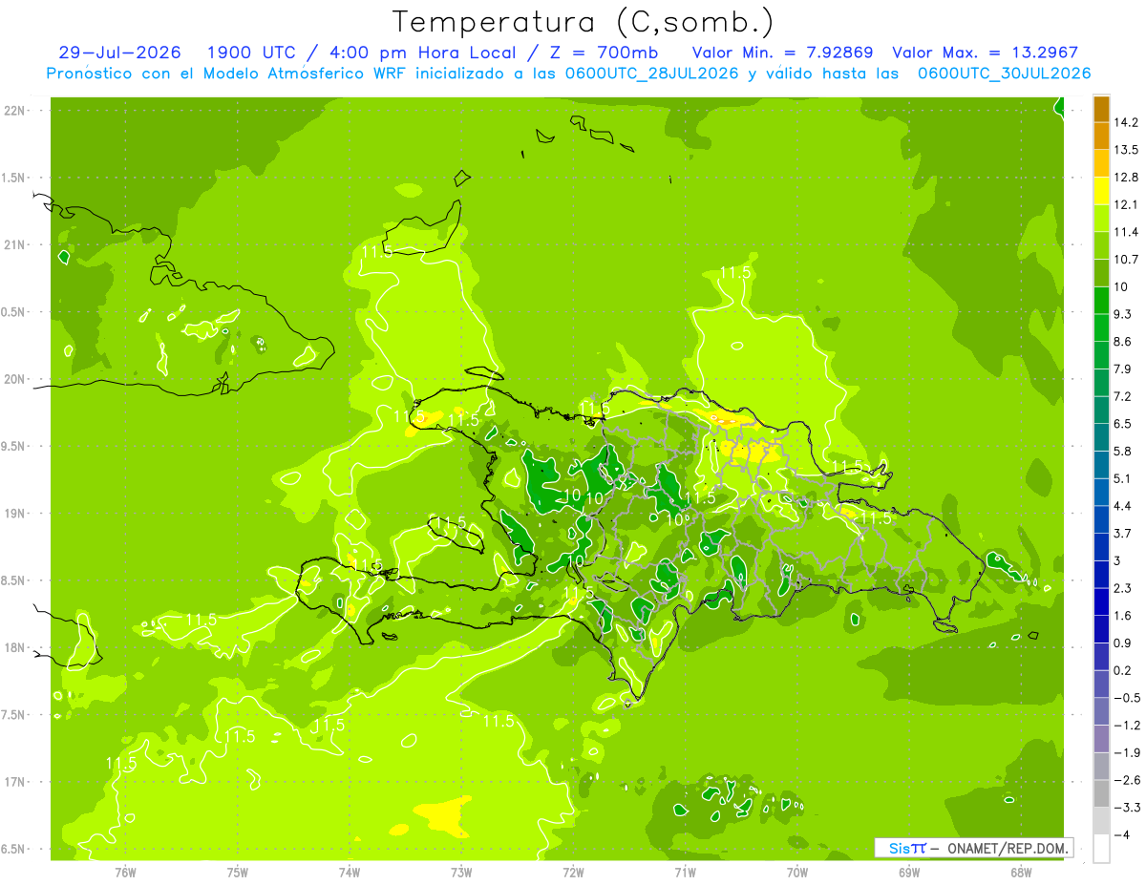Click the '-3.3' colorbar value

tap(1127, 807)
